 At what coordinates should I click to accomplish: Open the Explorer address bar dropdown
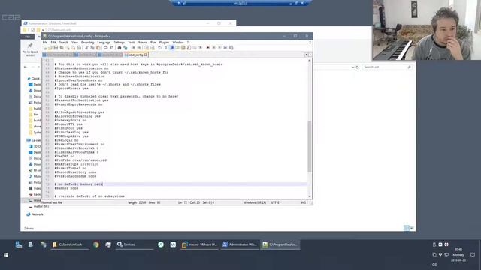pos(352,67)
